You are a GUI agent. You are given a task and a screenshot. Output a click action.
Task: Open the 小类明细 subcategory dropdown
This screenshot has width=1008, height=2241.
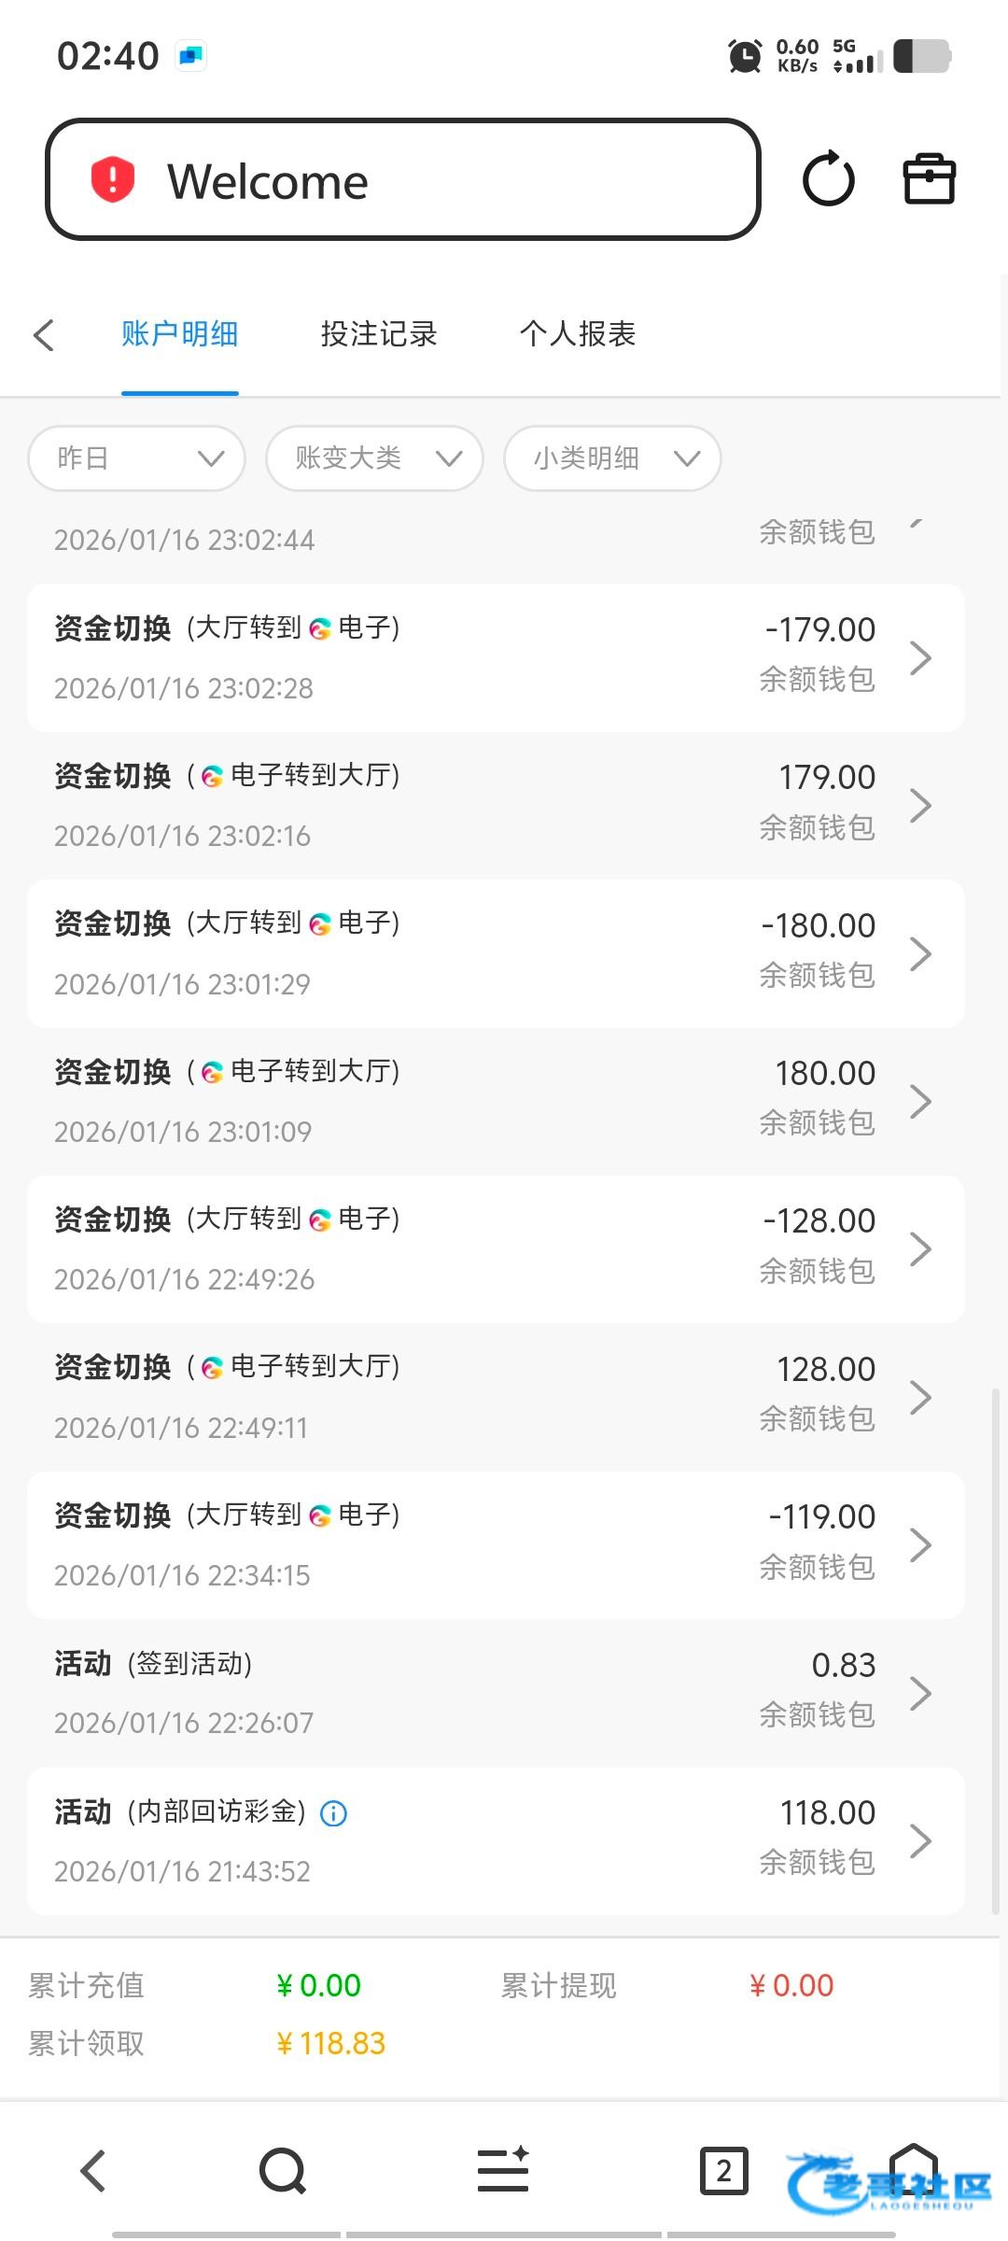click(612, 458)
